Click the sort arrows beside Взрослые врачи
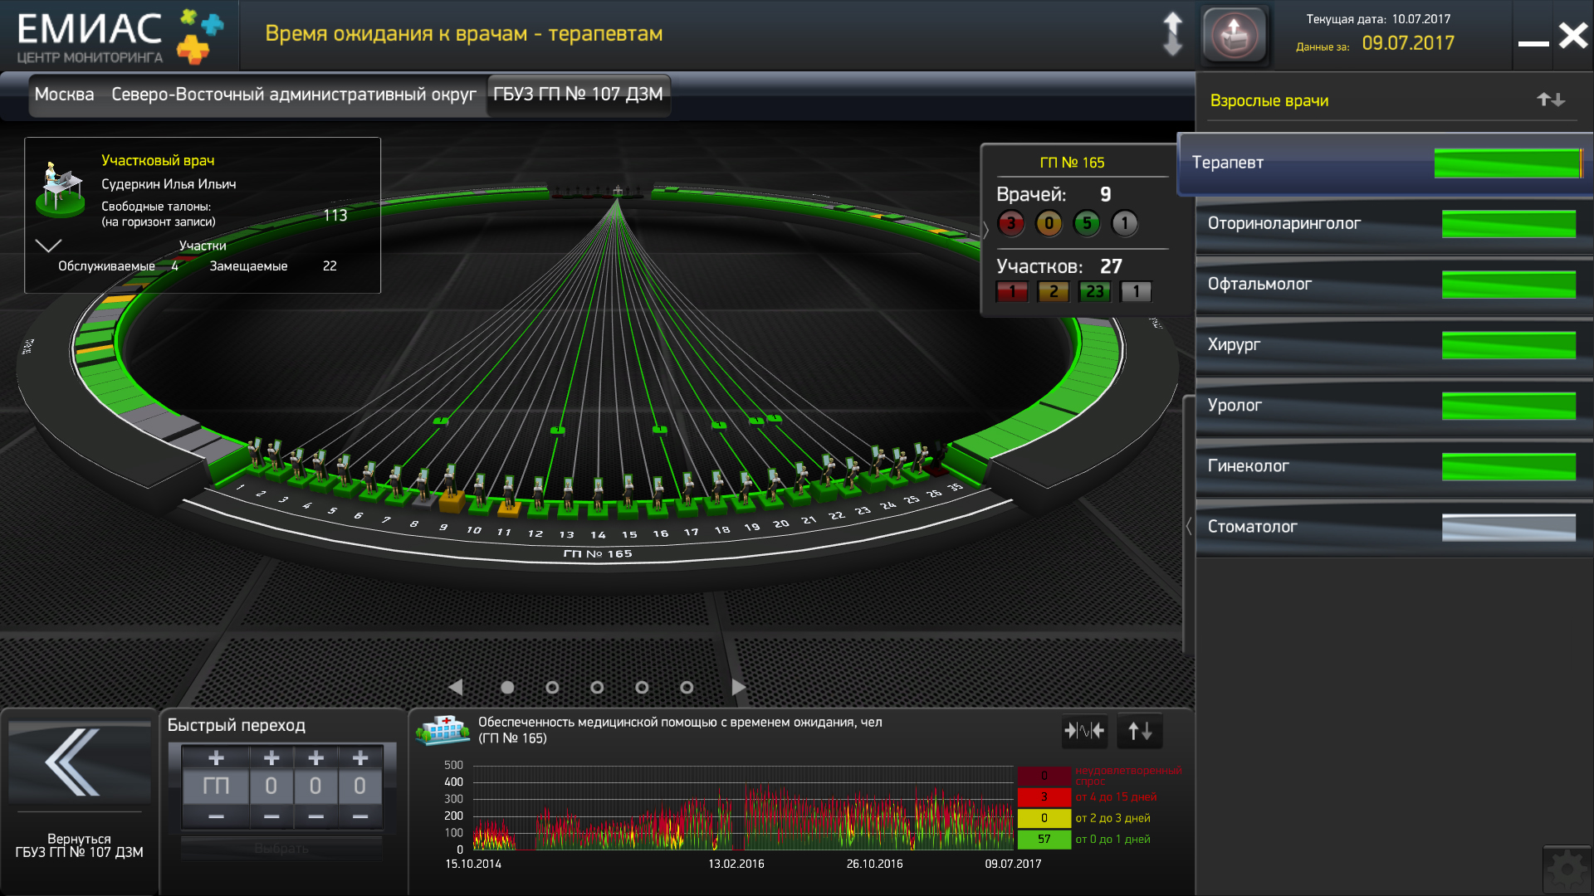Screen dimensions: 1594x896 coord(1550,100)
